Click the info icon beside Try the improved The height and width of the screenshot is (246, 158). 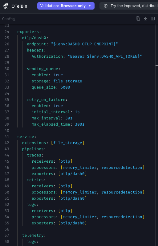coord(106,6)
